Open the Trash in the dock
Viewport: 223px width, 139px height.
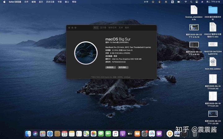195,133
